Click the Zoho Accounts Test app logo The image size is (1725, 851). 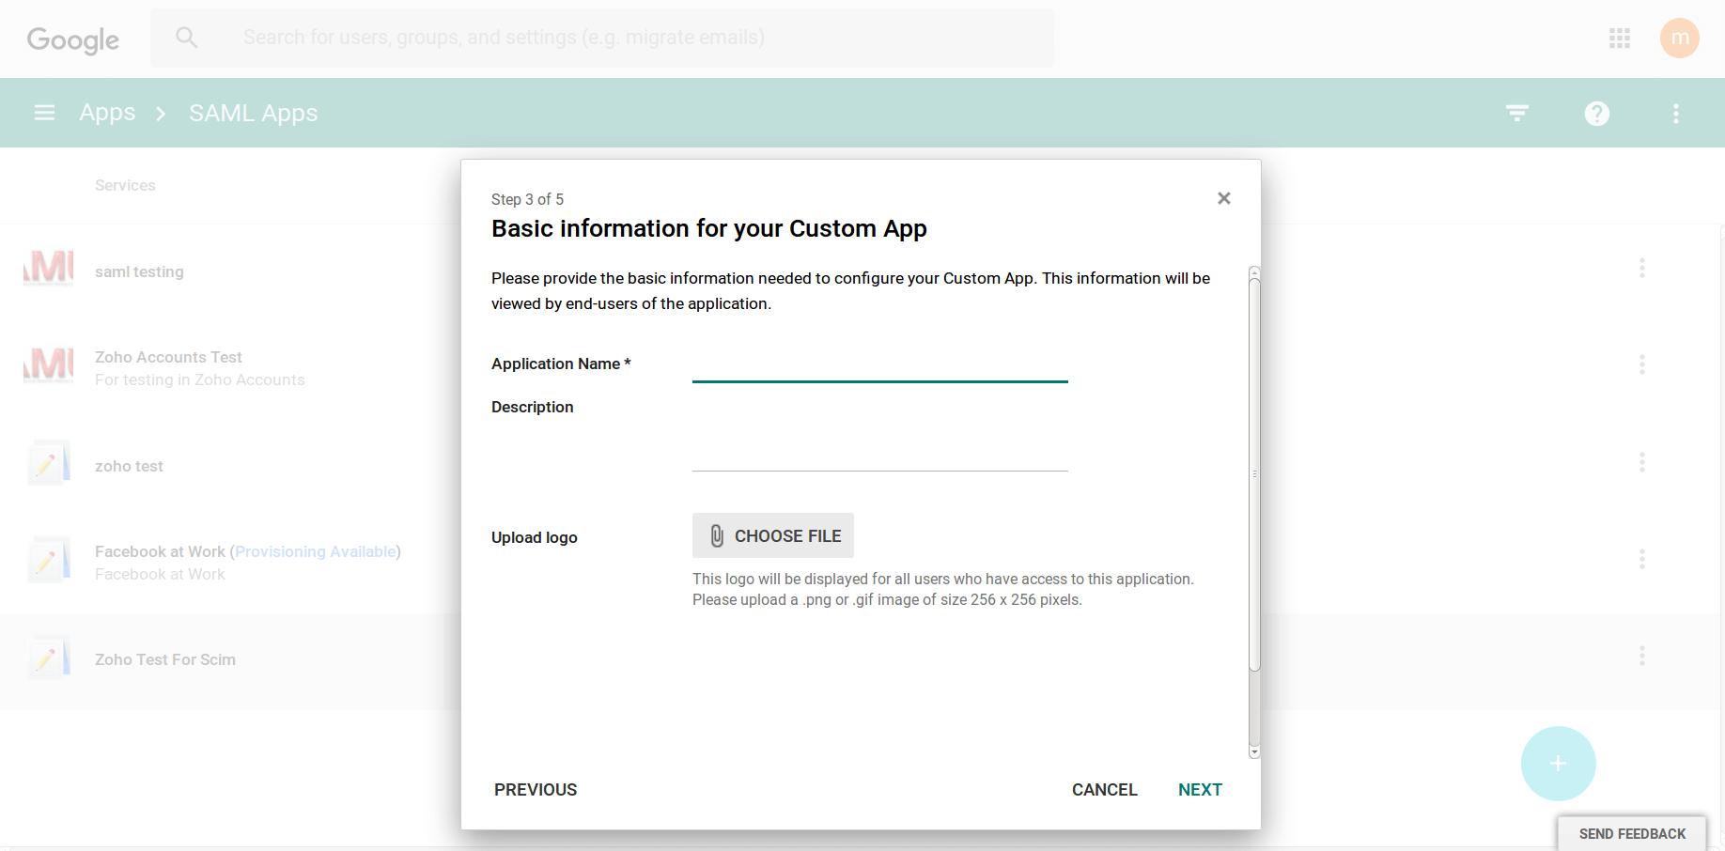48,365
